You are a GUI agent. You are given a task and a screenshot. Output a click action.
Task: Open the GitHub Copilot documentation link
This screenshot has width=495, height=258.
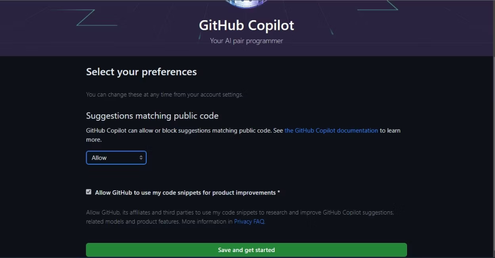coord(331,130)
